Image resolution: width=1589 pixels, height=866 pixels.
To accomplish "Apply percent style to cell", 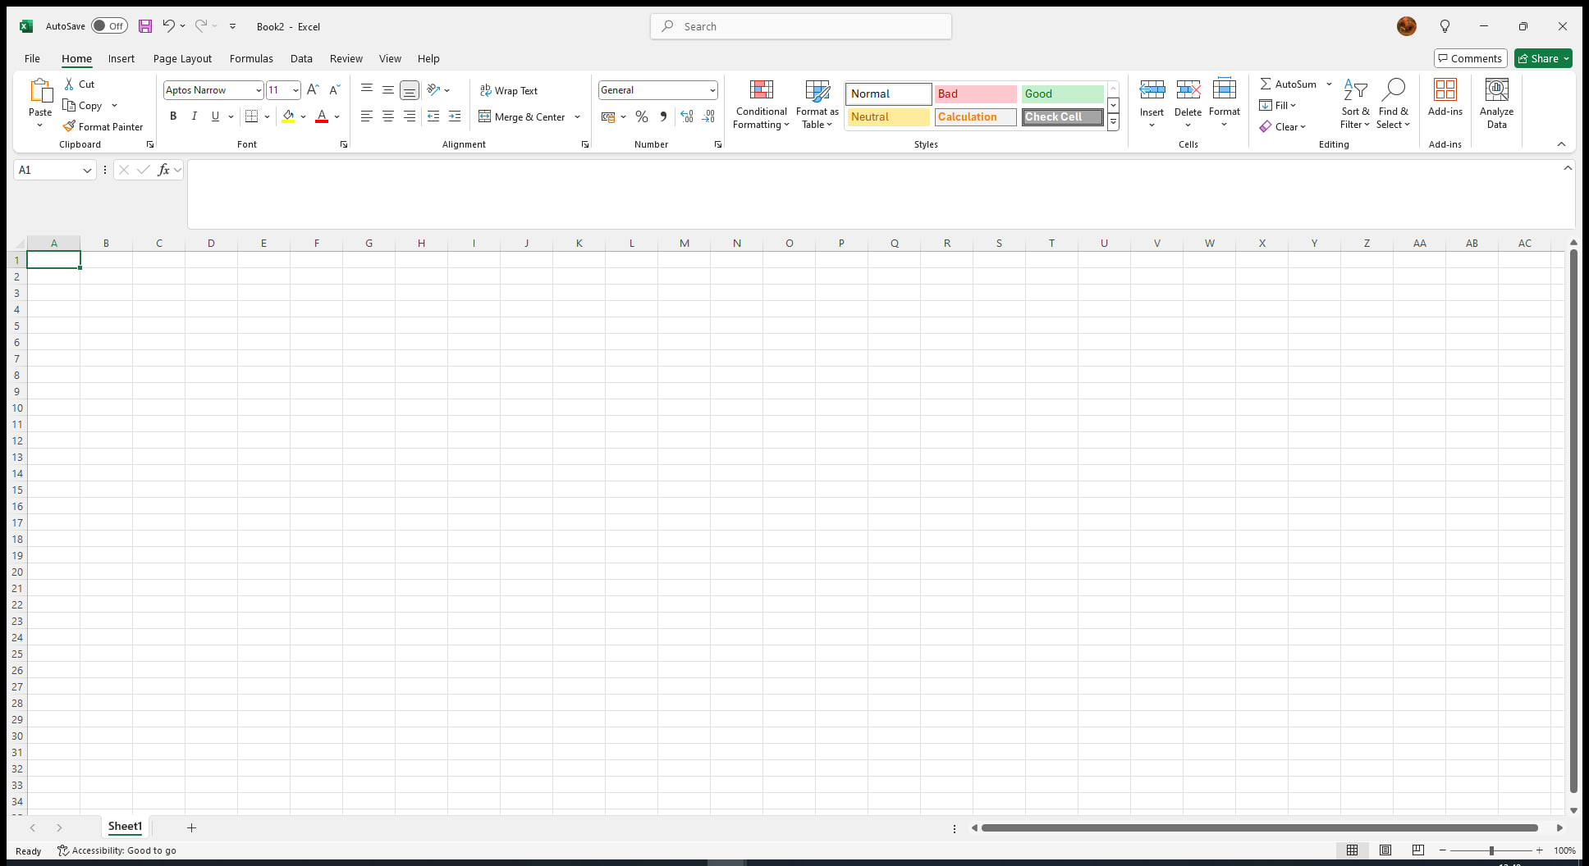I will 642,116.
